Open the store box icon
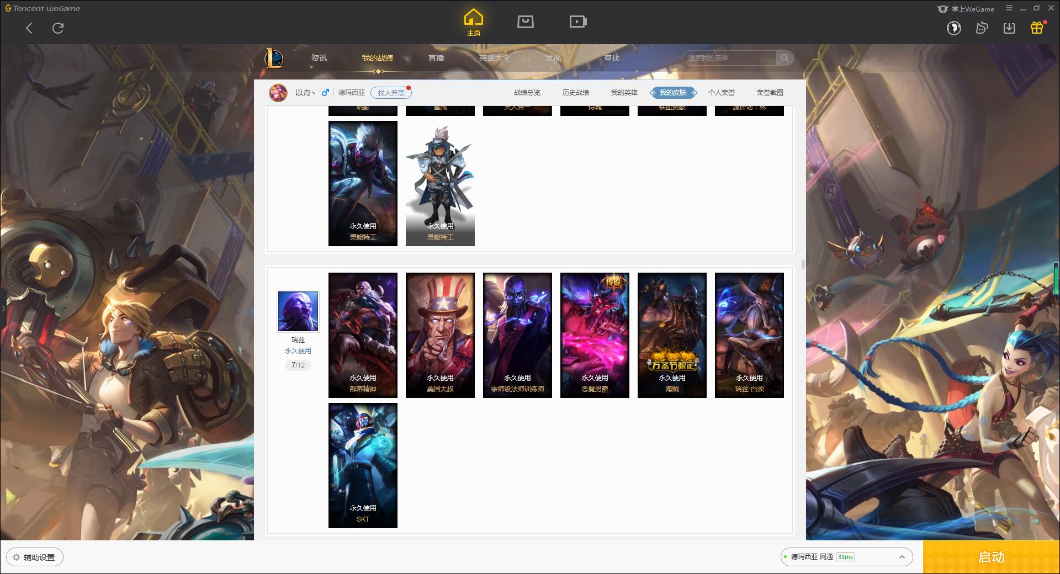Image resolution: width=1060 pixels, height=574 pixels. click(526, 22)
